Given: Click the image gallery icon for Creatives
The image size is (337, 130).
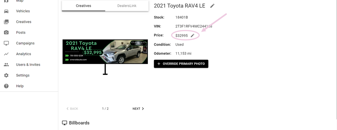Looking at the screenshot, I should 6,22.
